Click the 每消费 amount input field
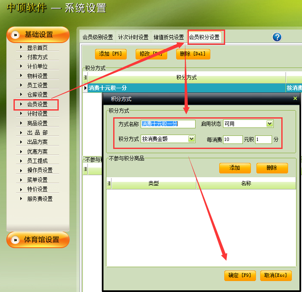The image size is (302, 292). click(x=232, y=139)
